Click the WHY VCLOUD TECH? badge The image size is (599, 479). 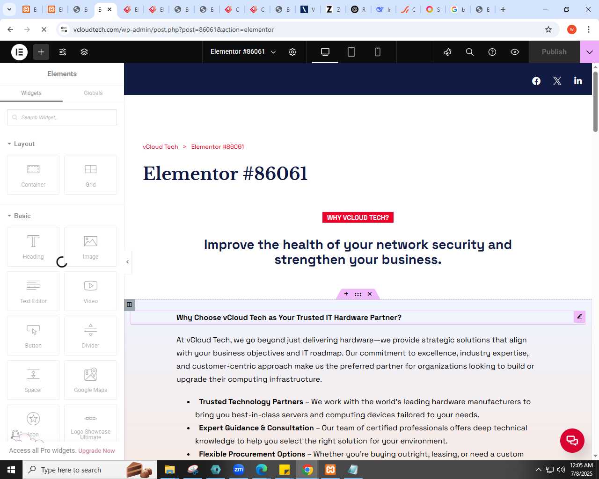[x=358, y=218]
